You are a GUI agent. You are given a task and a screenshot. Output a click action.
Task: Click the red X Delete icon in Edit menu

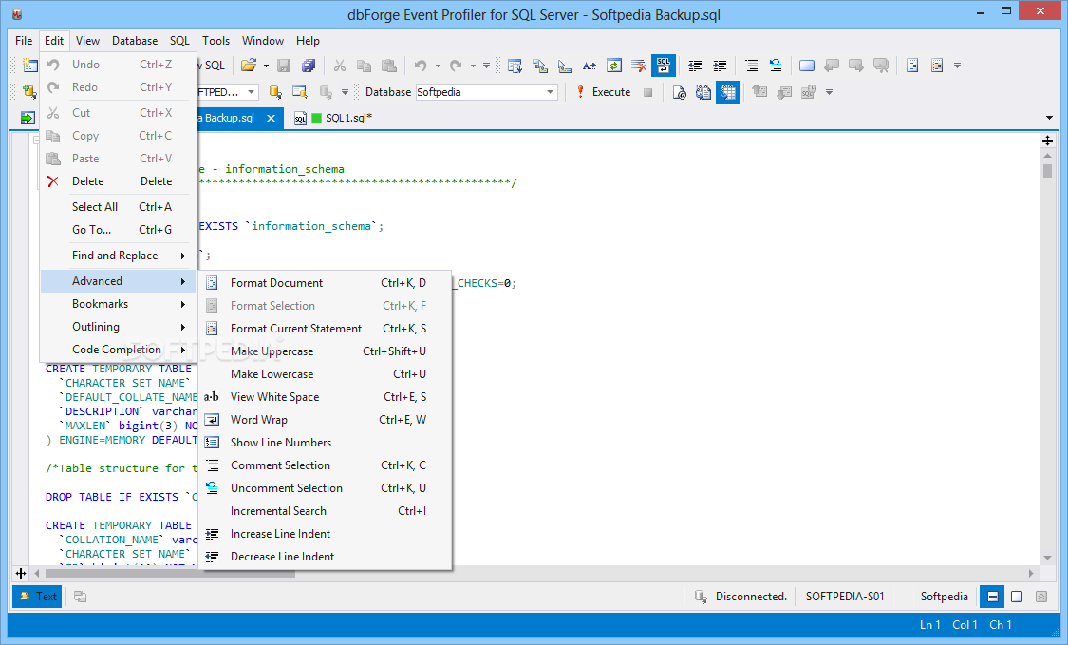pyautogui.click(x=53, y=181)
